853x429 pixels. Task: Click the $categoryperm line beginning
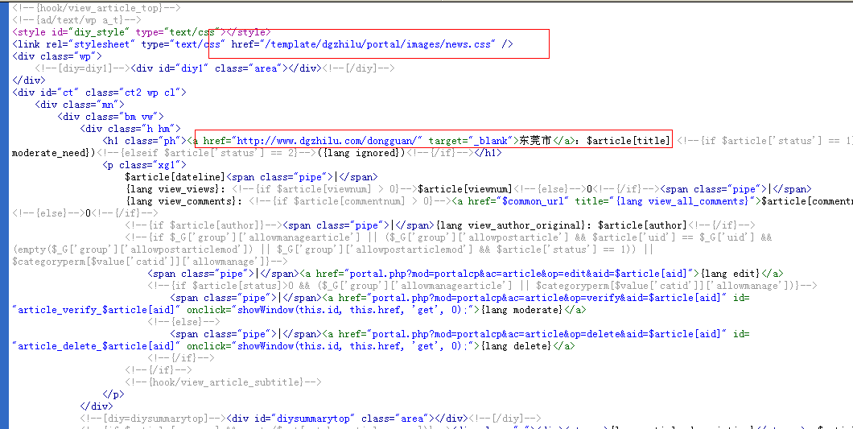tap(150, 262)
